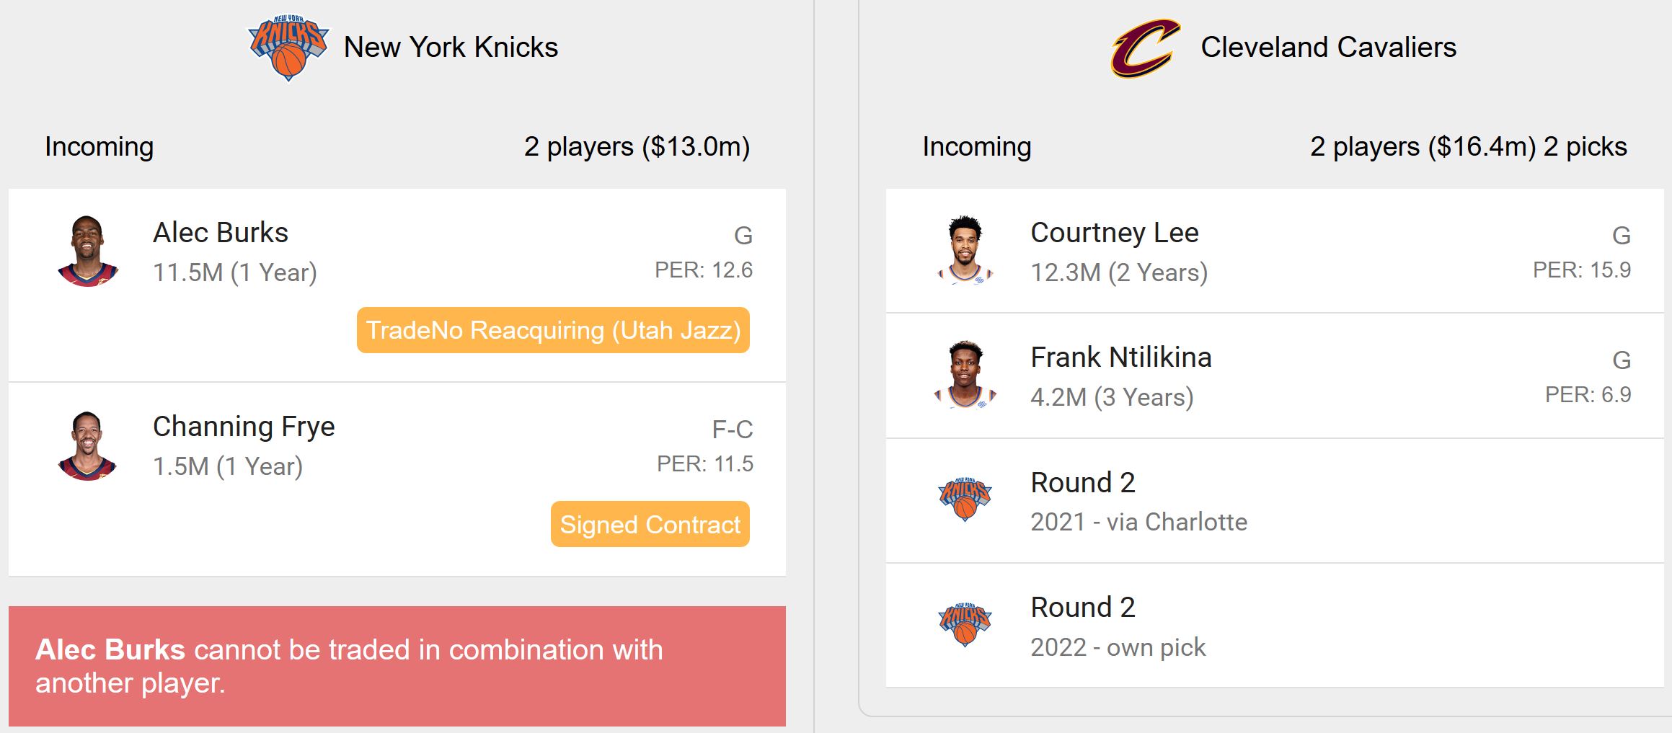Screen dimensions: 1672x733
Task: Select the Channing Frye player name
Action: (244, 427)
